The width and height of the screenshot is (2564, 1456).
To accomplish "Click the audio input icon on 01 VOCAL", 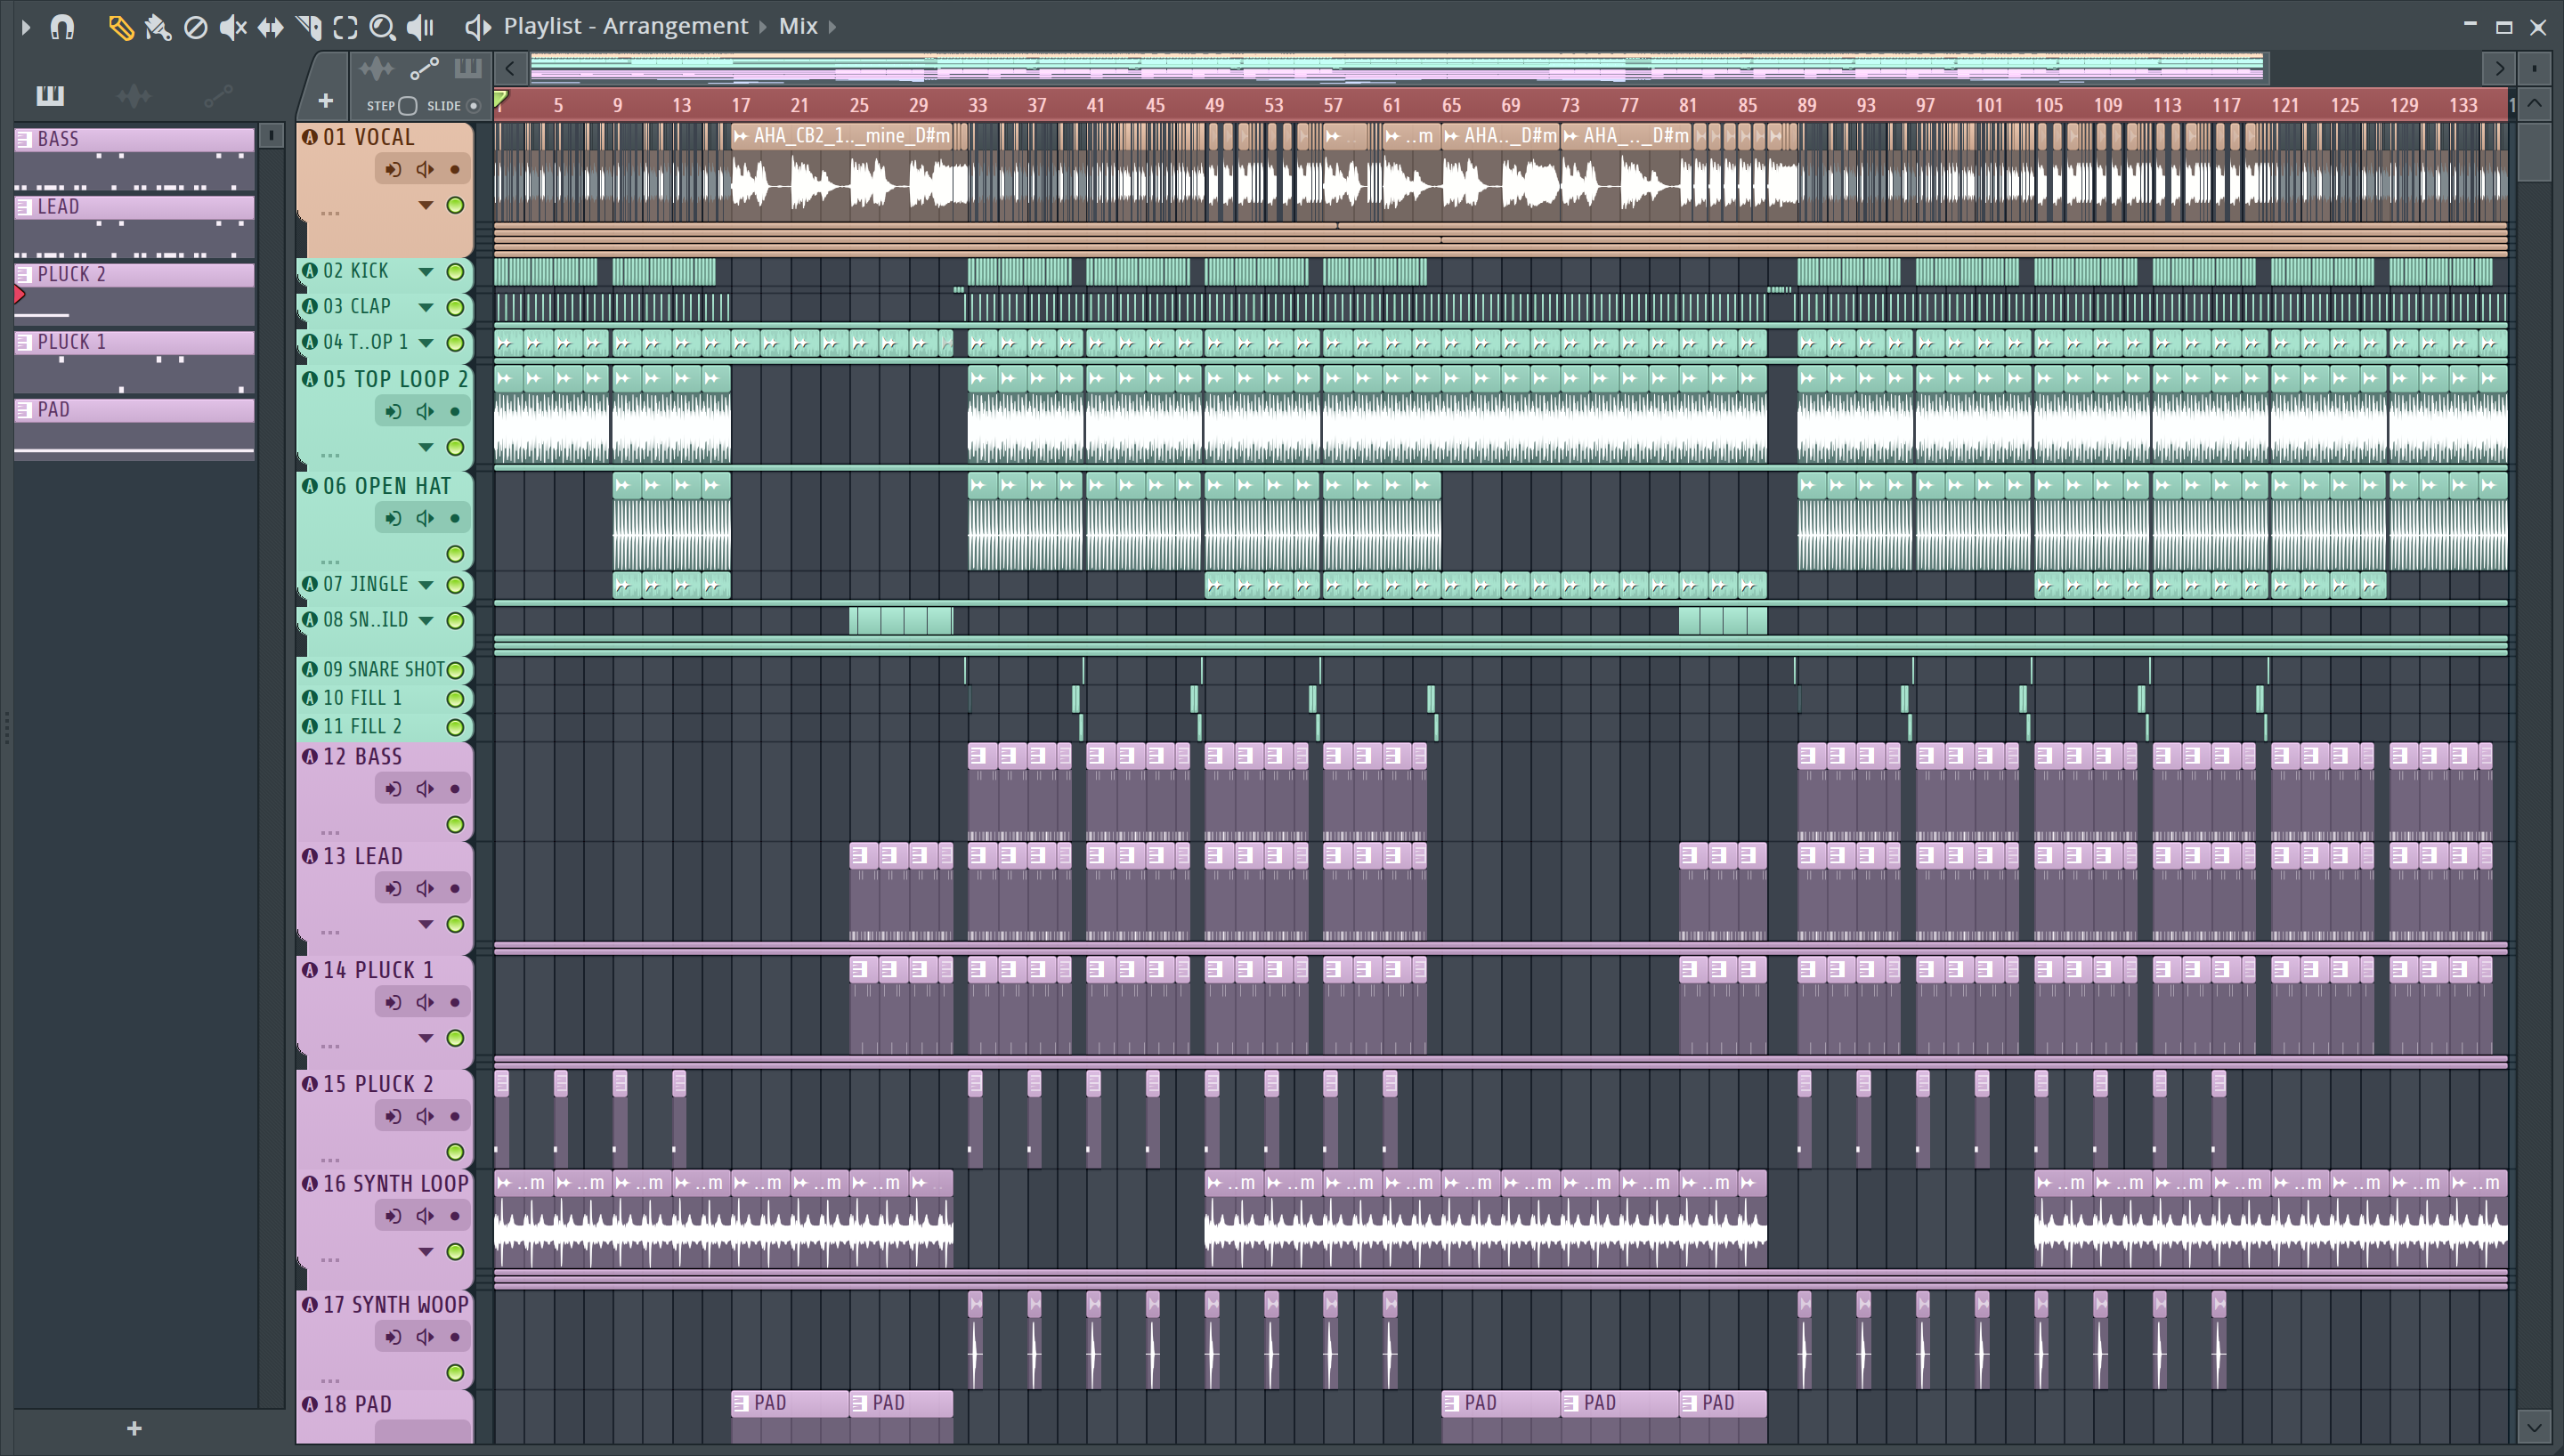I will click(393, 169).
